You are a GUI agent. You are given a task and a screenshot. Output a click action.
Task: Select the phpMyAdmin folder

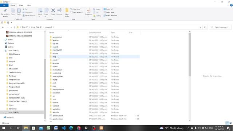pyautogui.click(x=58, y=90)
